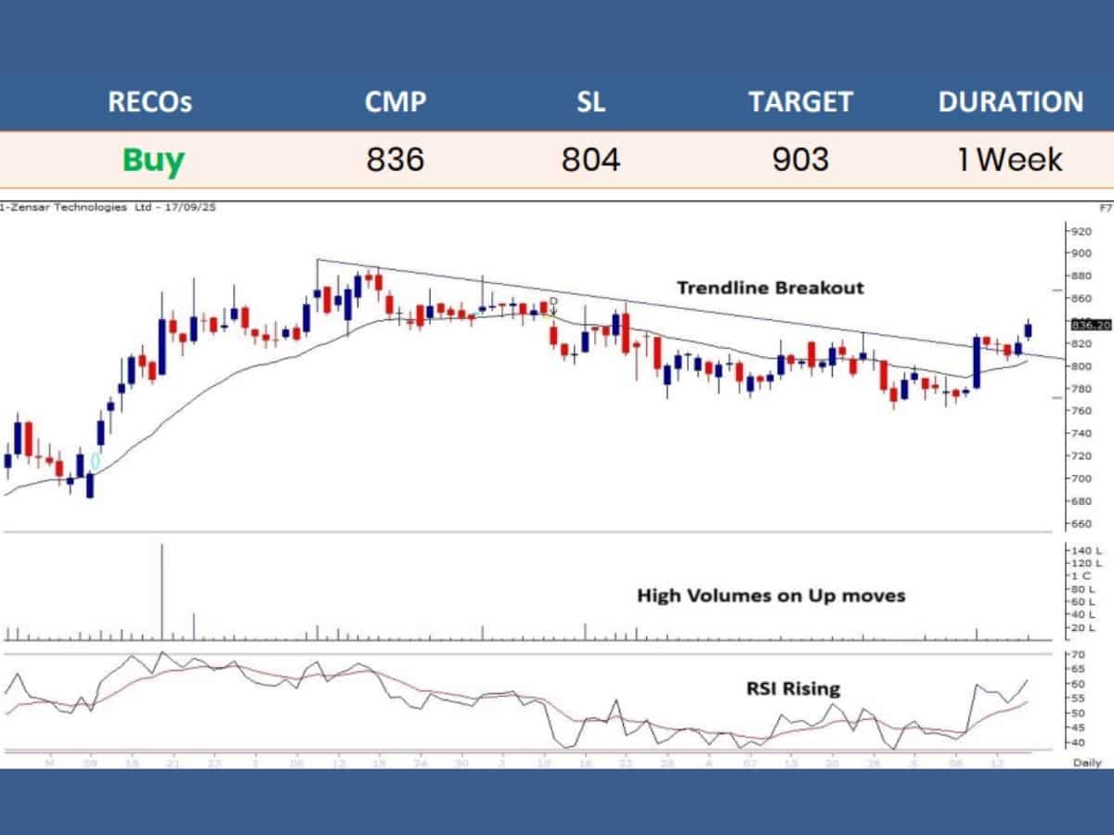
Task: Click the last blue candle on chart
Action: (1029, 330)
